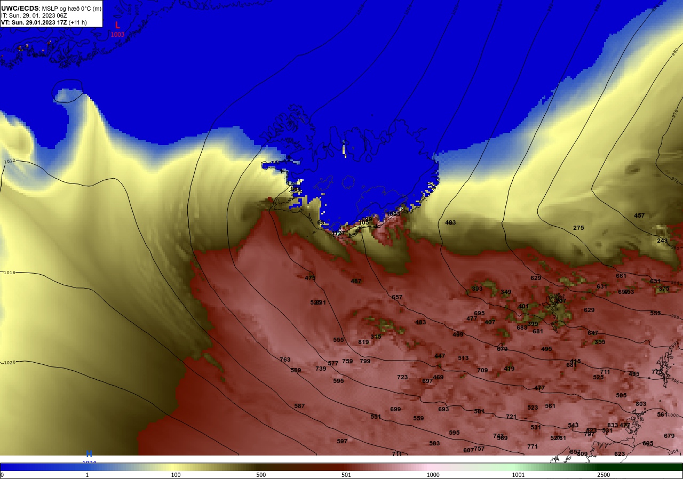This screenshot has height=479, width=683.
Task: Click the 709 height value
Action: pyautogui.click(x=482, y=370)
